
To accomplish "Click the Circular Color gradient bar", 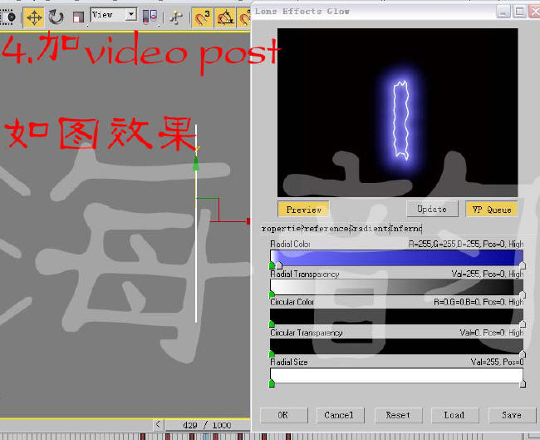I will point(397,316).
